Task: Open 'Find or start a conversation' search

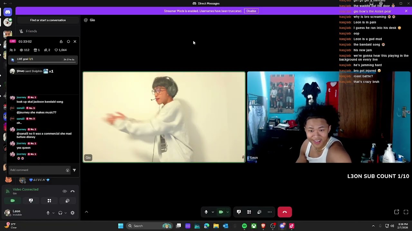Action: pyautogui.click(x=48, y=20)
